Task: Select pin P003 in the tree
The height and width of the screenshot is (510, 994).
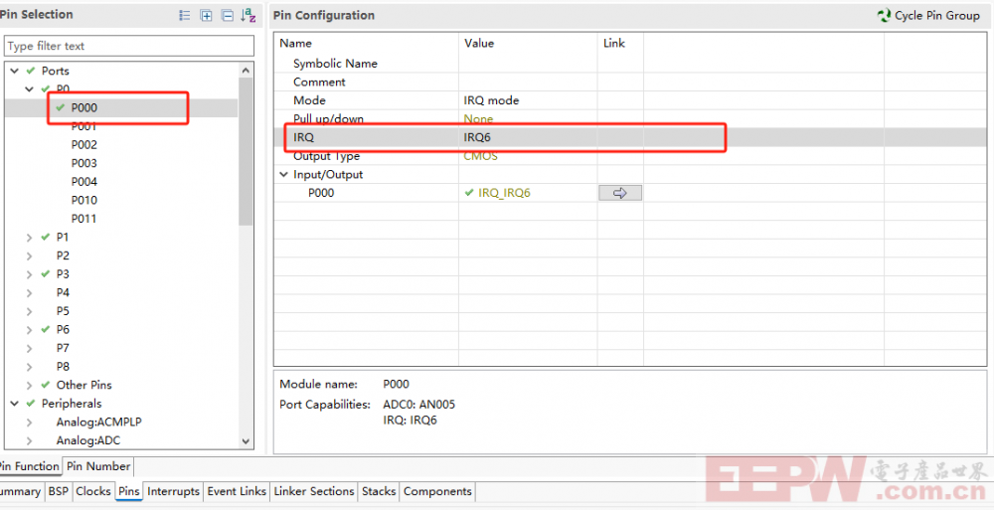Action: click(83, 163)
